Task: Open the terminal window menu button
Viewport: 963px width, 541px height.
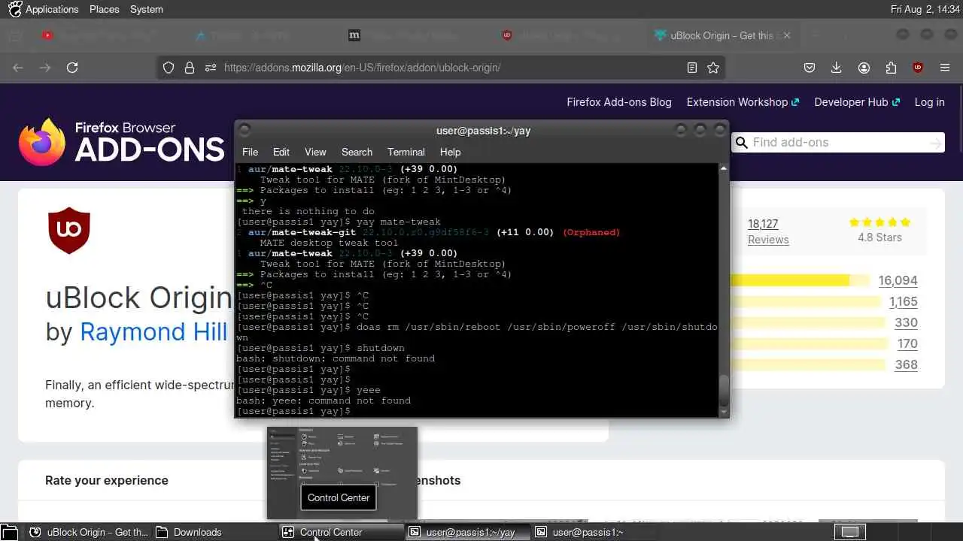Action: (244, 130)
